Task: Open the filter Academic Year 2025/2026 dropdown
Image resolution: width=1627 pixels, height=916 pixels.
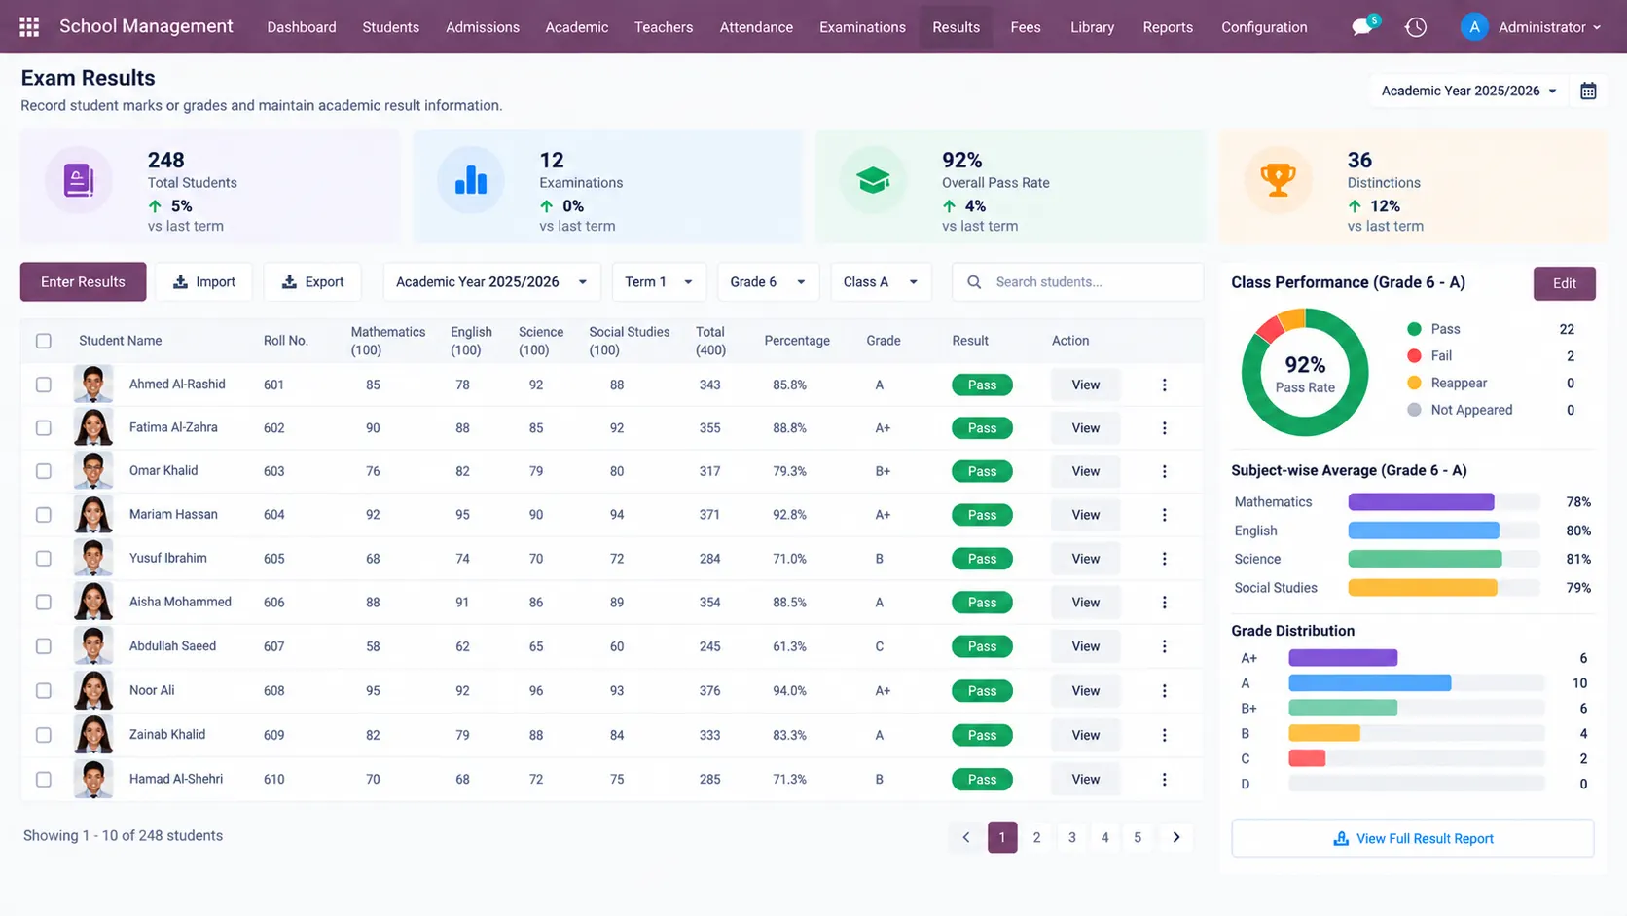Action: [491, 282]
